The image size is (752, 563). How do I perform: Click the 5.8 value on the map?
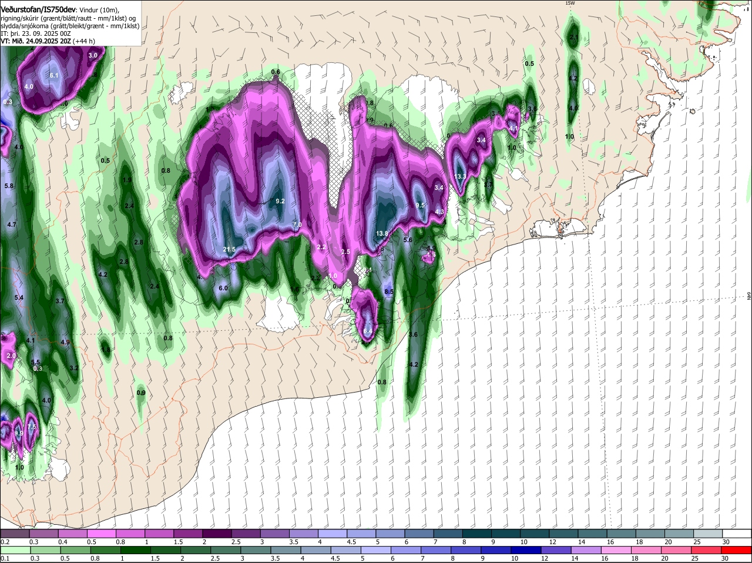coord(9,186)
